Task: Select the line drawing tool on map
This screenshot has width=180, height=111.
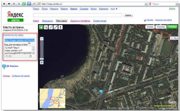Action: point(56,27)
